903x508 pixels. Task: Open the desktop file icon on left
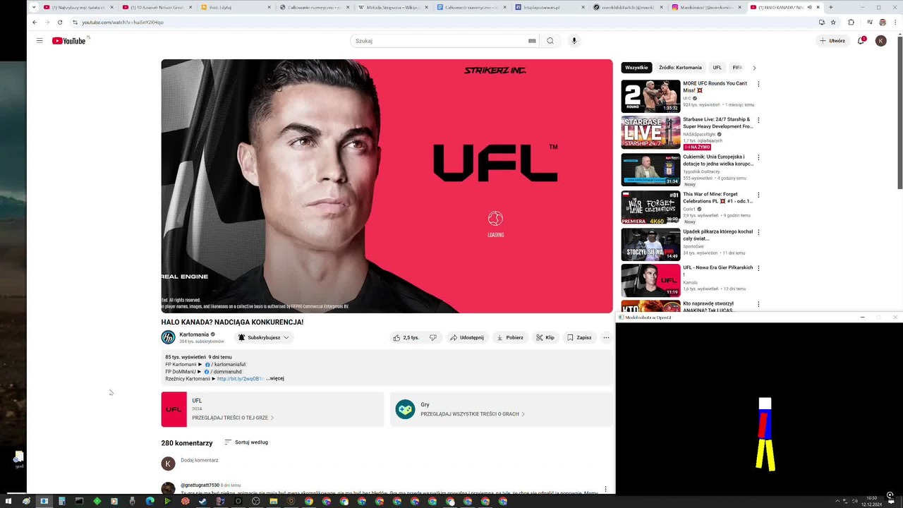click(x=19, y=459)
